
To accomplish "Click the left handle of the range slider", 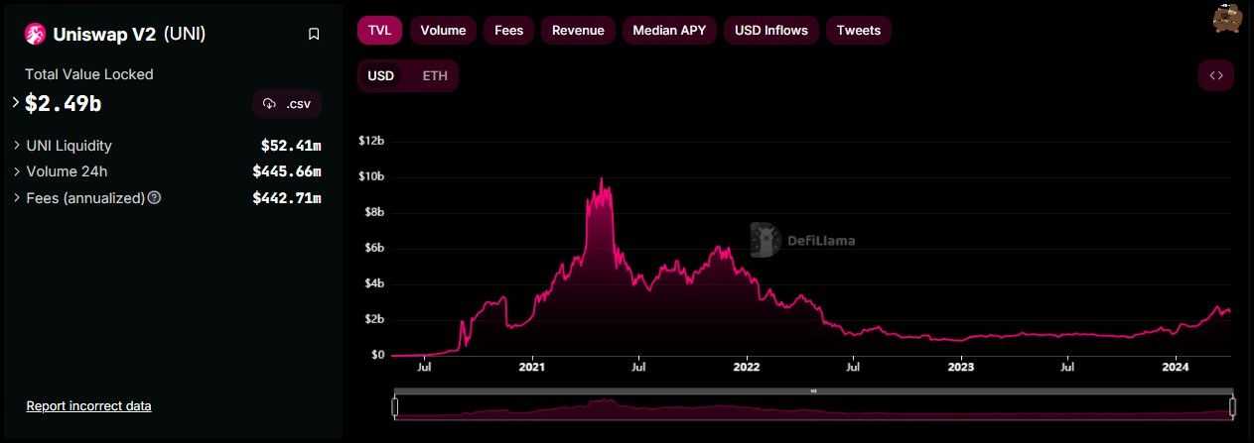I will click(x=394, y=406).
